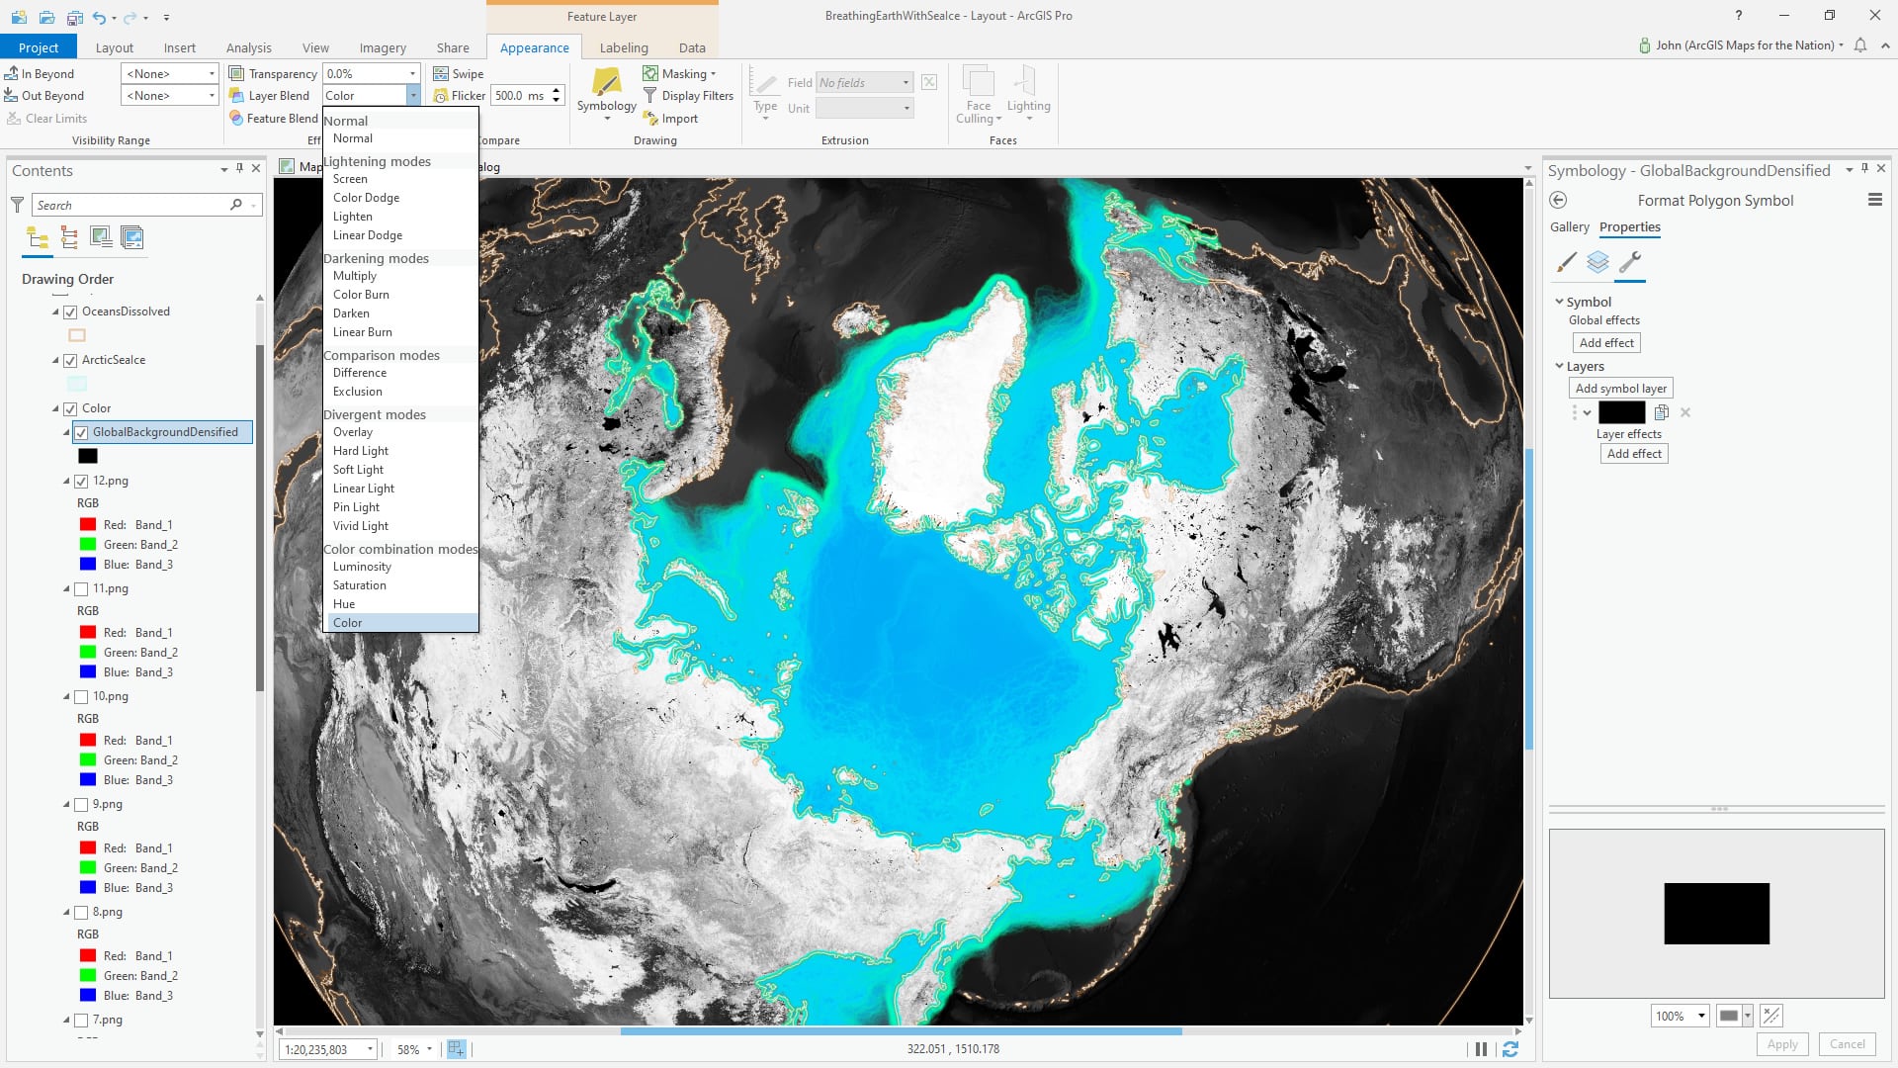
Task: Enable the 10.png layer
Action: coord(81,697)
